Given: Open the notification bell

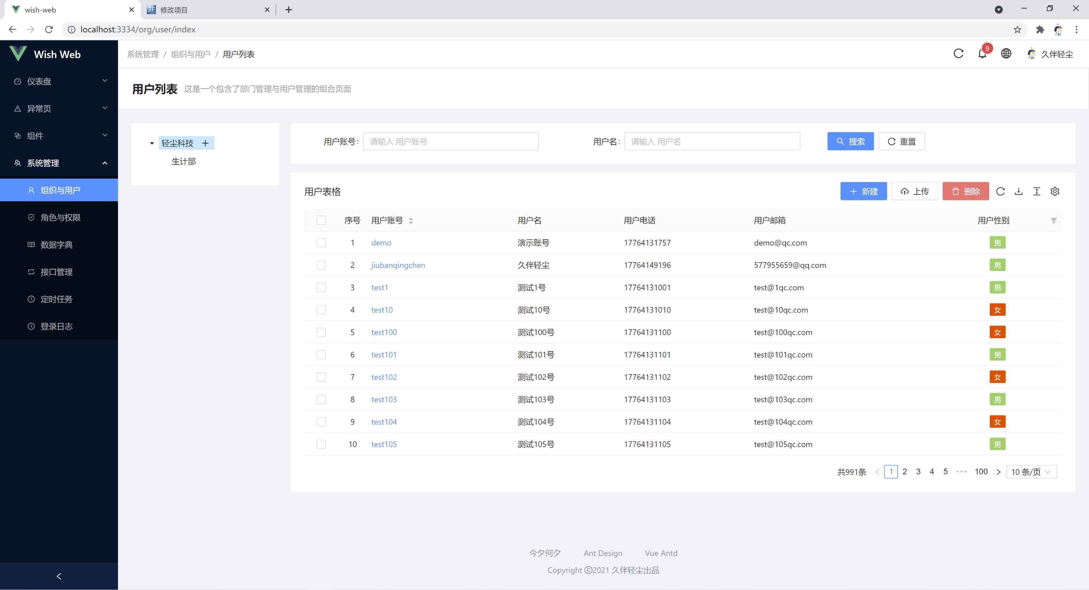Looking at the screenshot, I should tap(982, 54).
